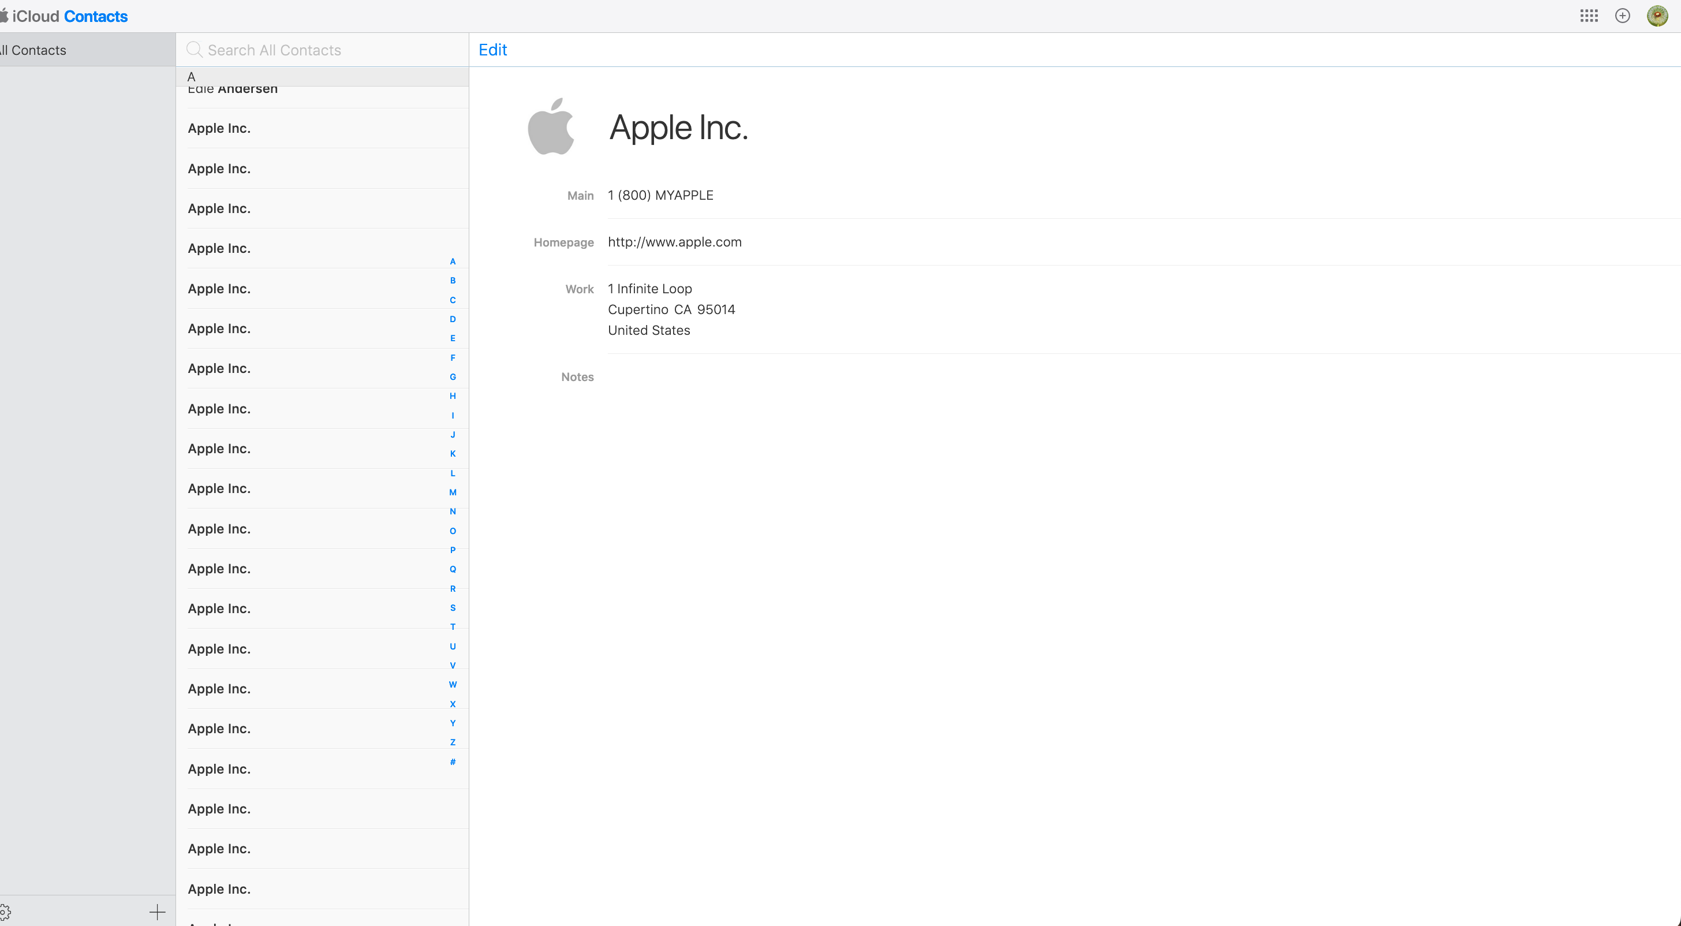Add new contact with plus icon

[157, 912]
